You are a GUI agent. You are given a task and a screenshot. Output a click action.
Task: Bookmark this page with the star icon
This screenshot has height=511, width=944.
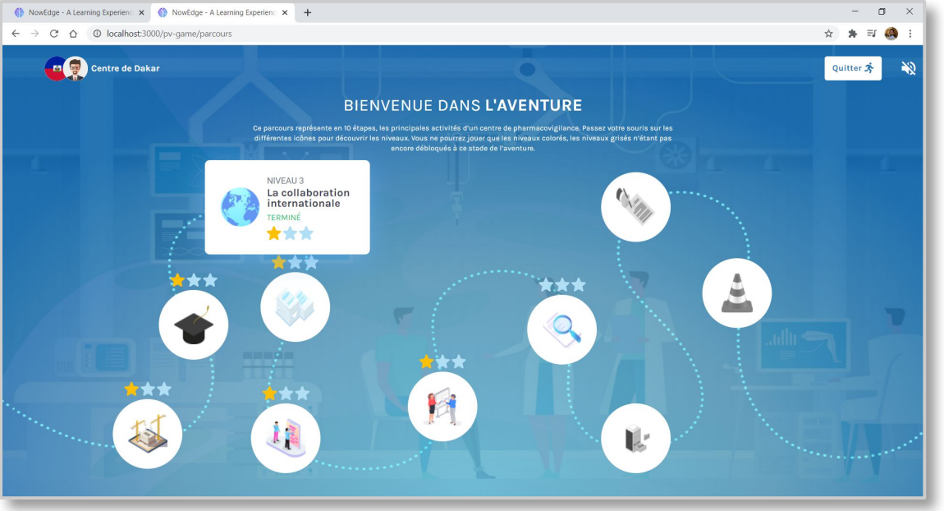pyautogui.click(x=829, y=34)
